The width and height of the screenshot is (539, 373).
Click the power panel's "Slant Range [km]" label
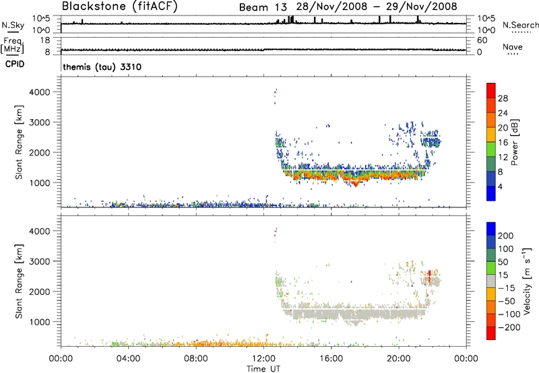click(x=19, y=143)
